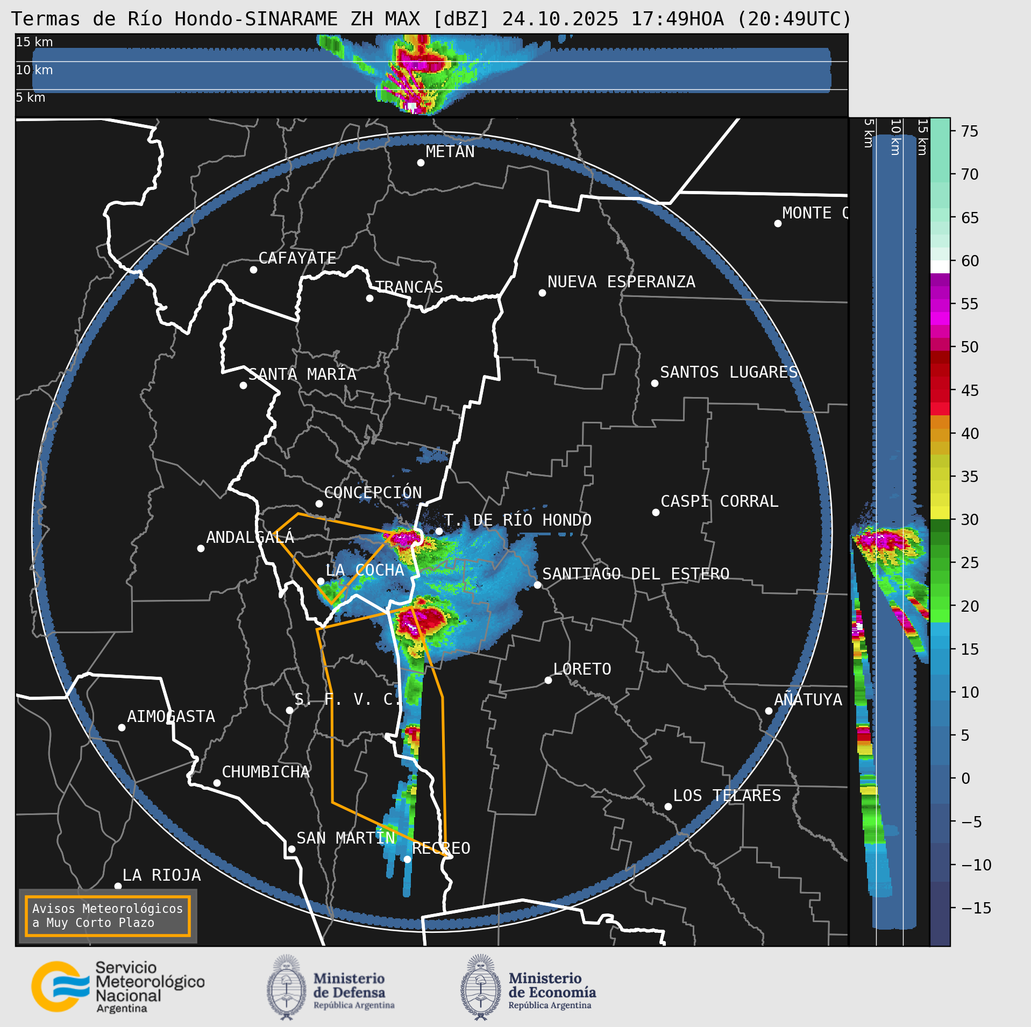
Task: Click the 55 dBZ magenta color band
Action: [940, 305]
